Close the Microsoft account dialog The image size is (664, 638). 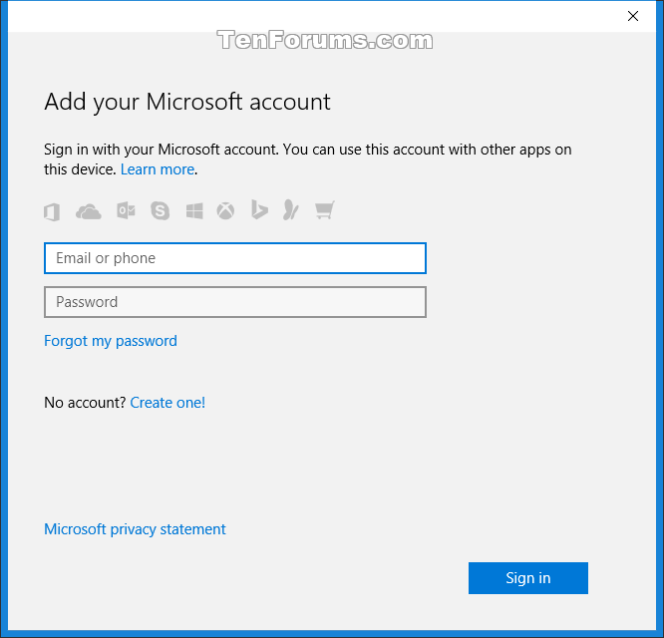pyautogui.click(x=633, y=16)
